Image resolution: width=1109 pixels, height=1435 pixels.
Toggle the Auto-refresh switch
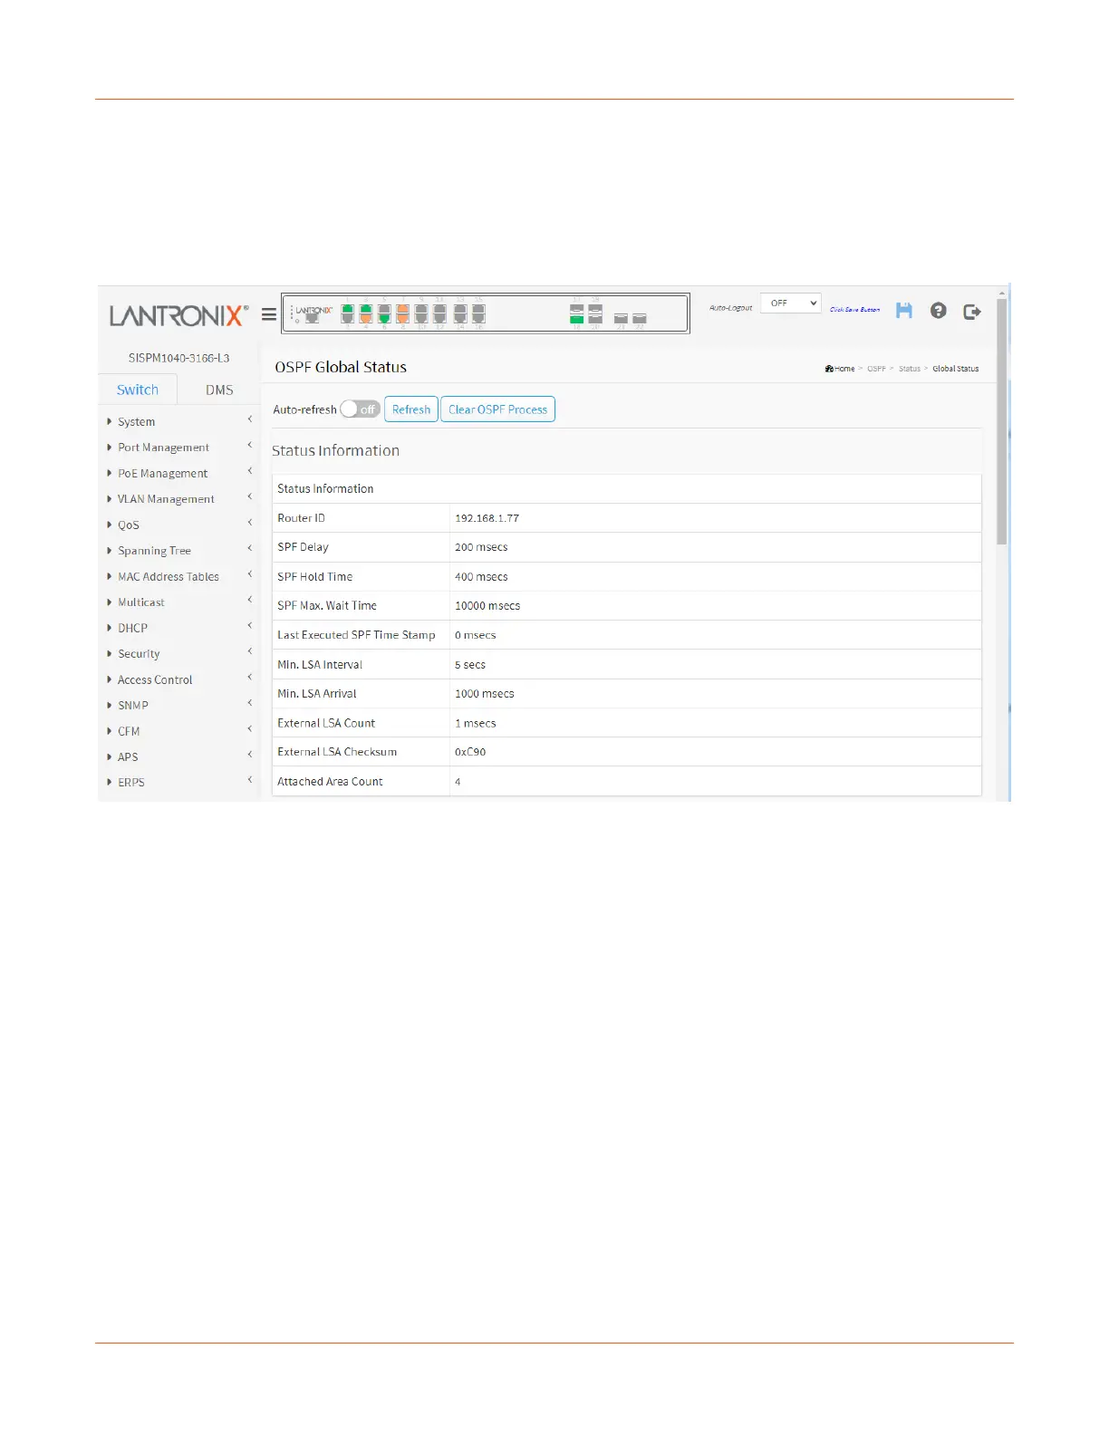point(361,409)
